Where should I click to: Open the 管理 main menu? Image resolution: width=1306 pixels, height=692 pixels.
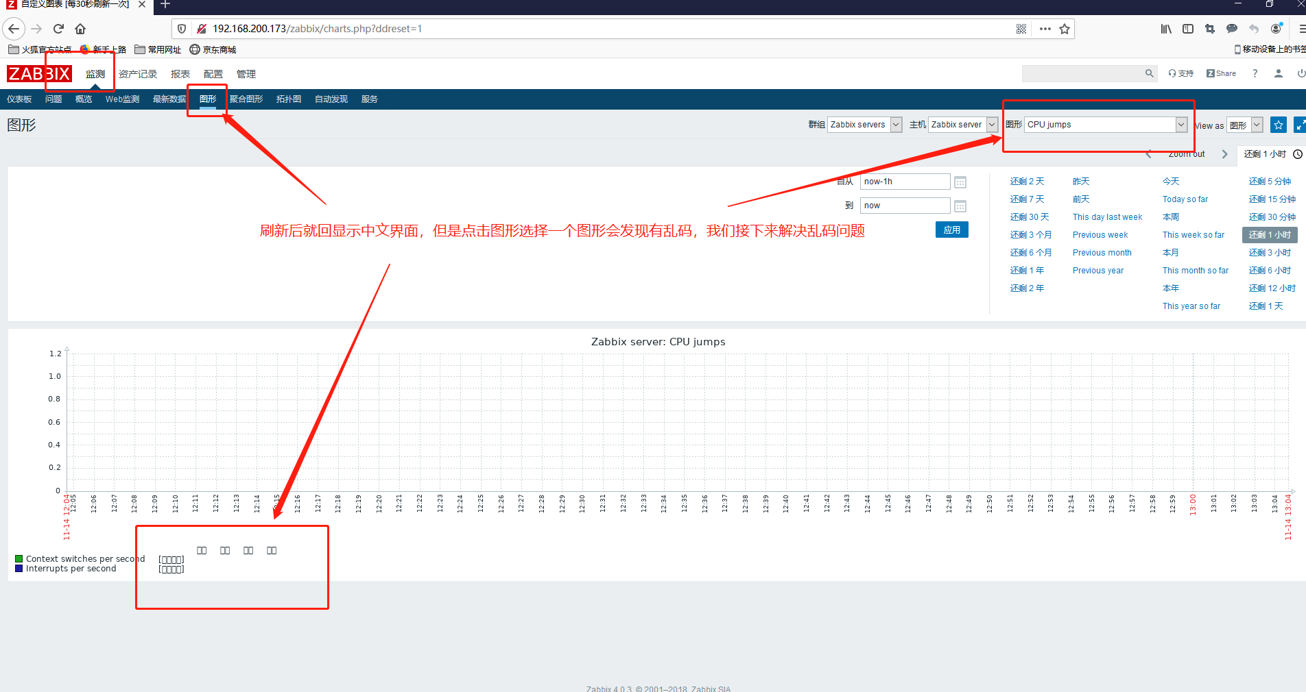(246, 74)
